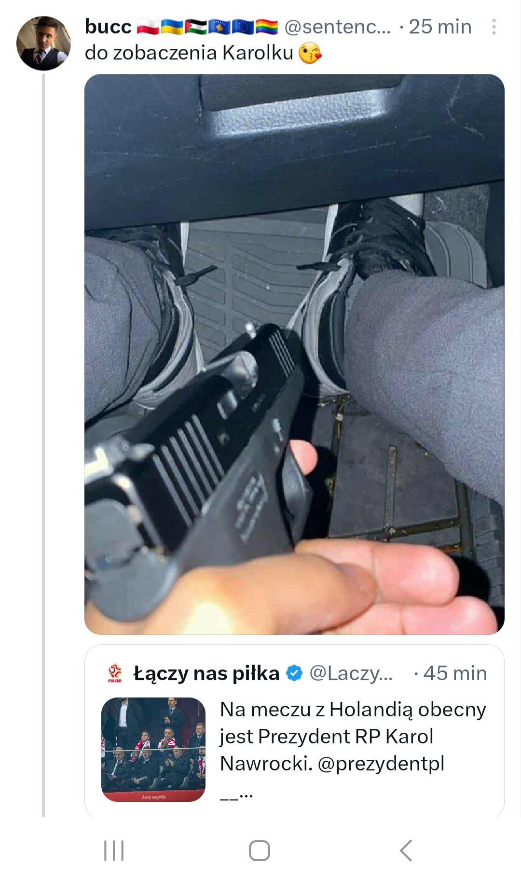This screenshot has width=521, height=882.
Task: Tap the Łączy nas piłka logo icon
Action: point(115,673)
